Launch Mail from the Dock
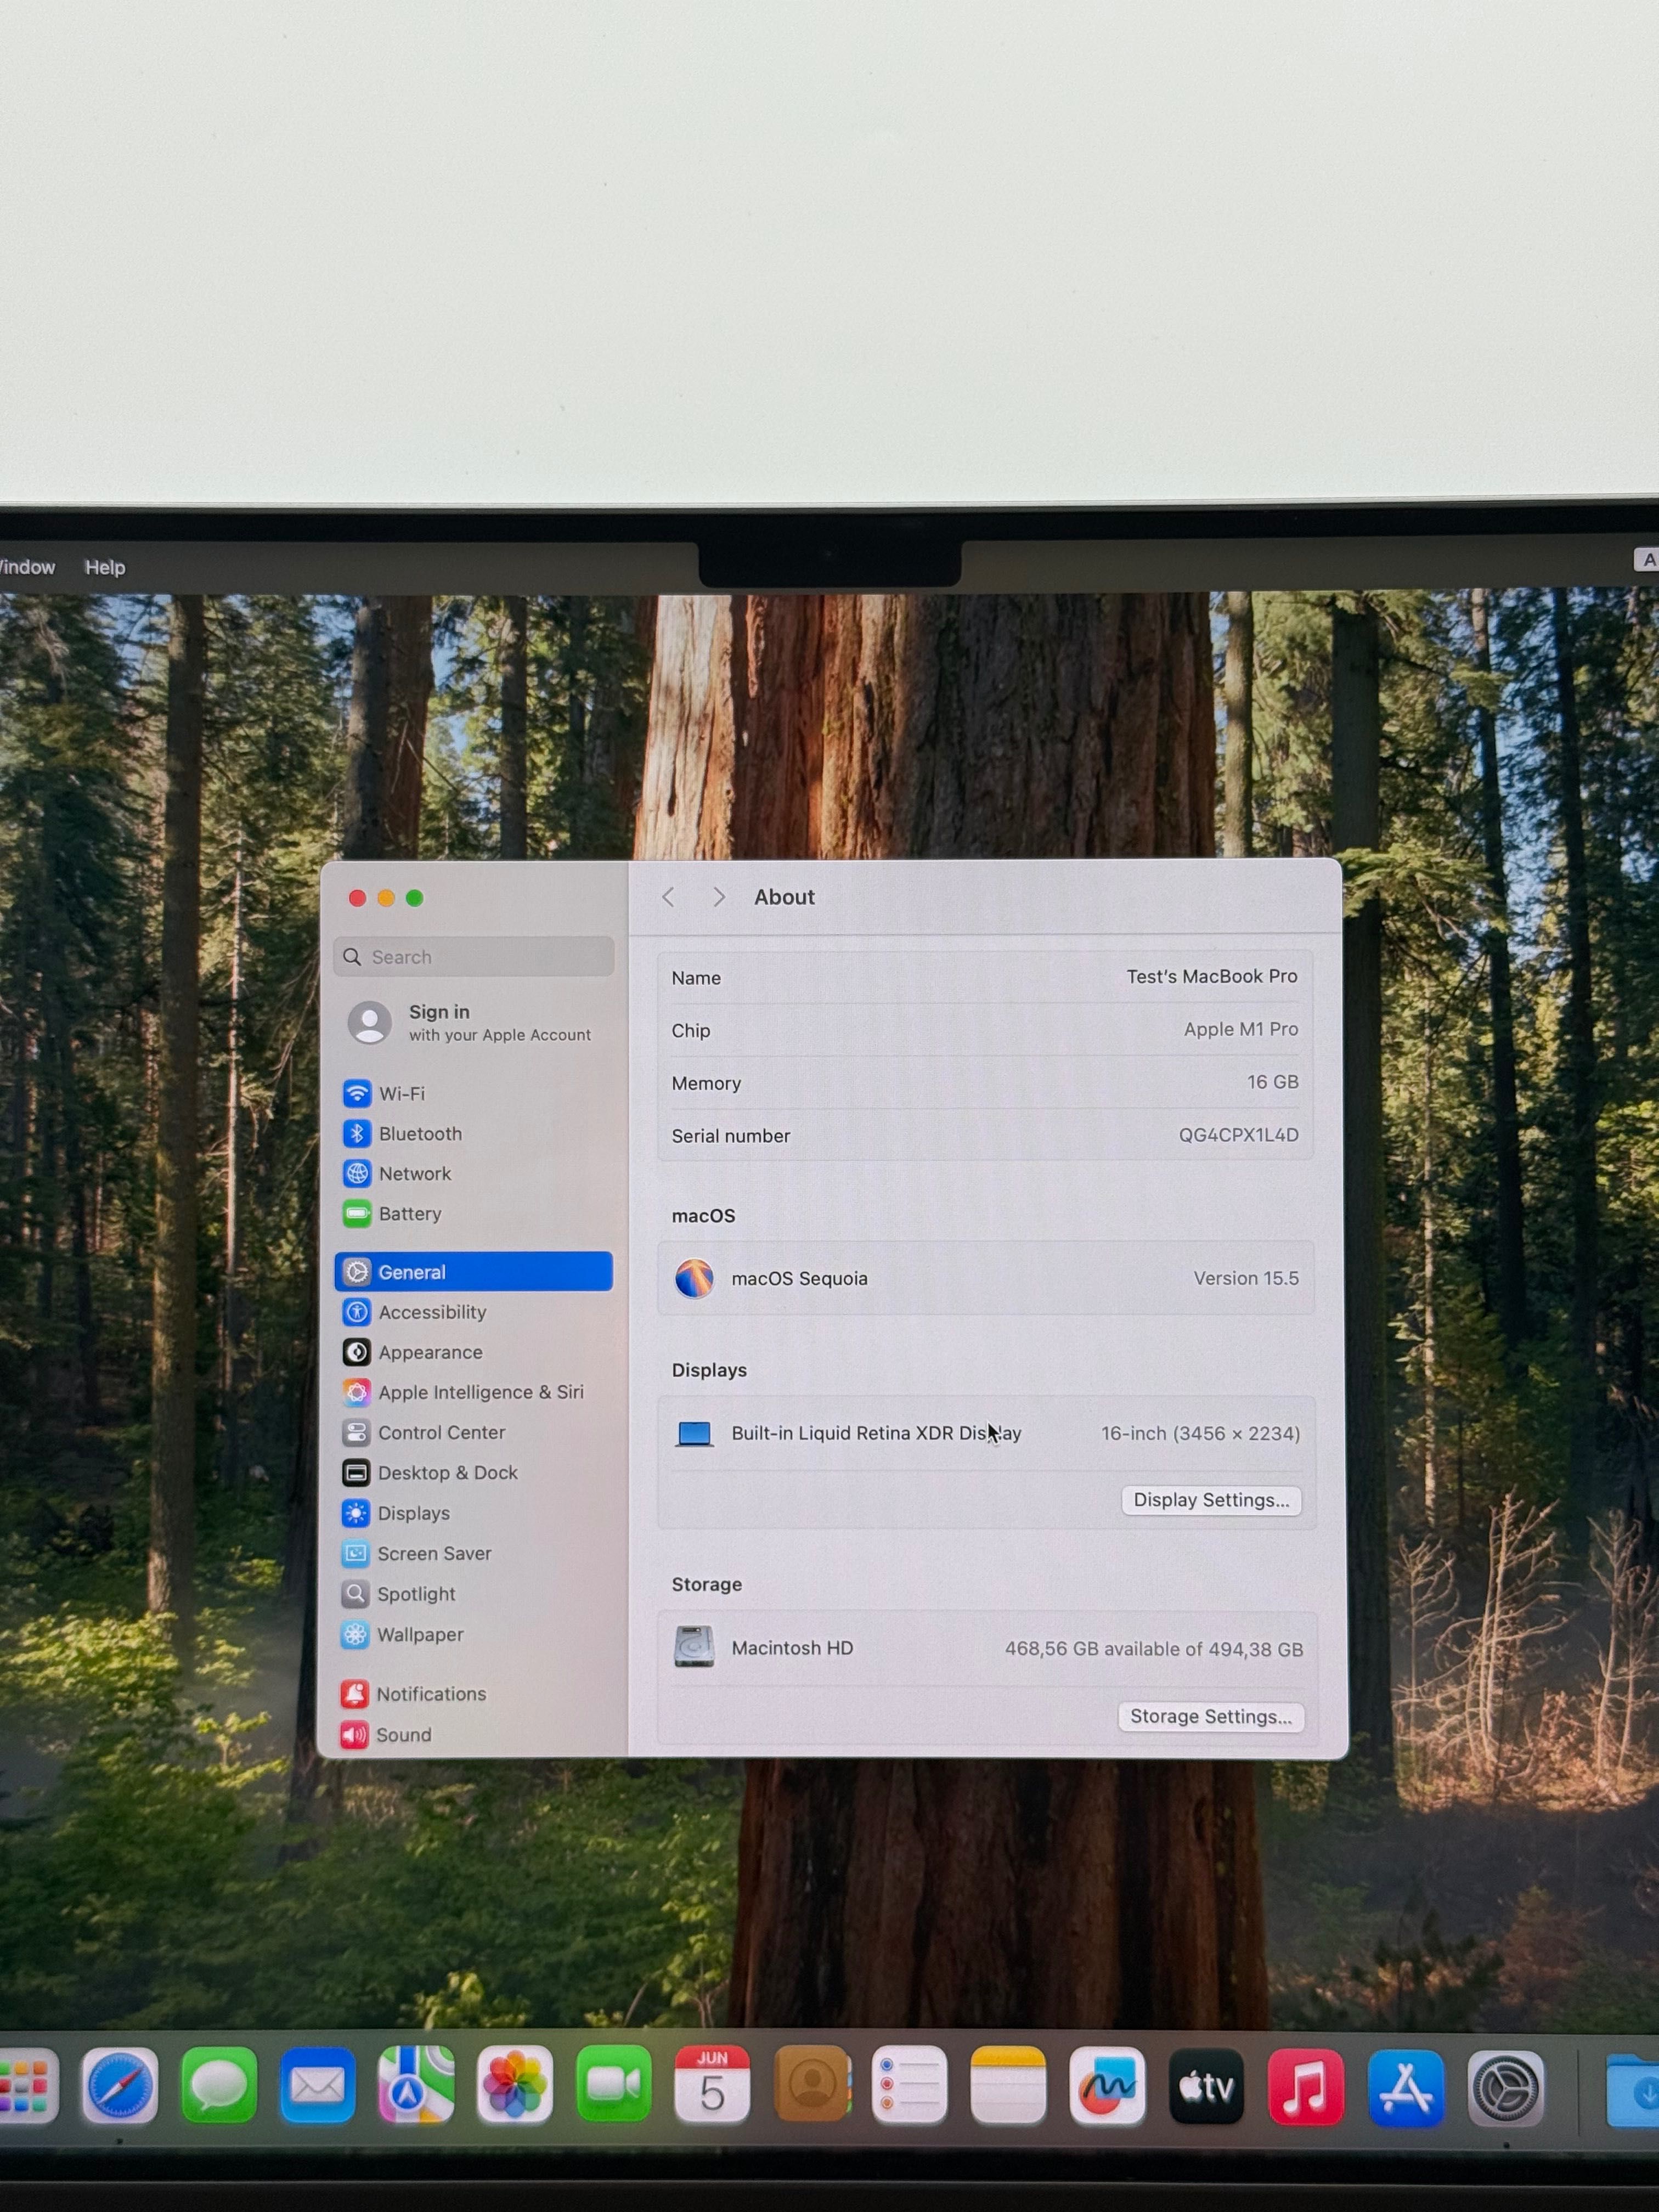 317,2086
